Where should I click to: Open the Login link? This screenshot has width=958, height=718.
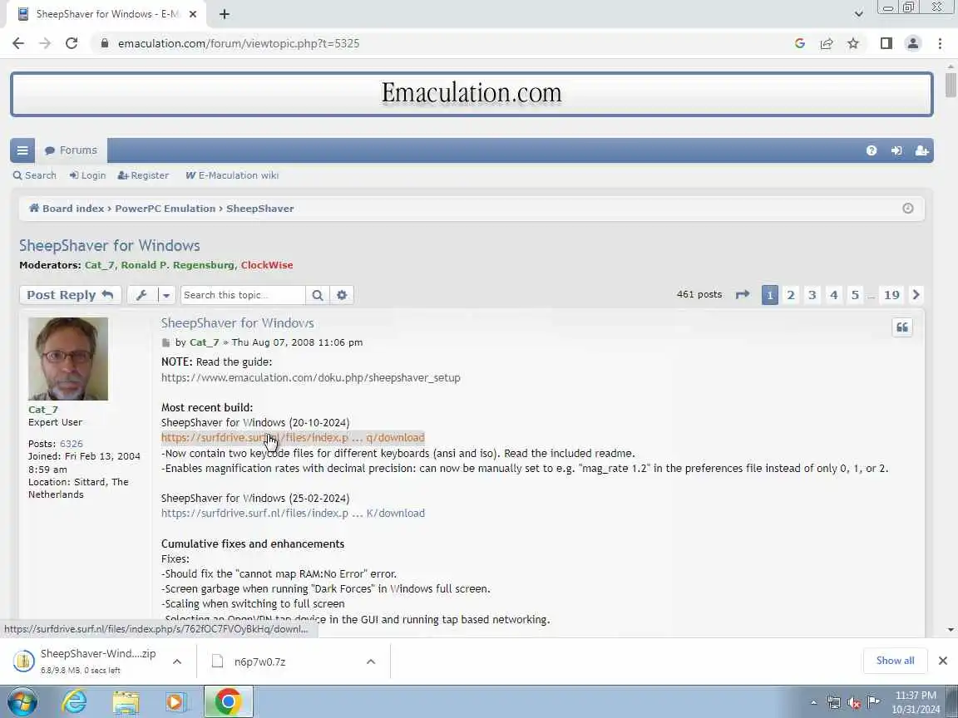point(87,175)
